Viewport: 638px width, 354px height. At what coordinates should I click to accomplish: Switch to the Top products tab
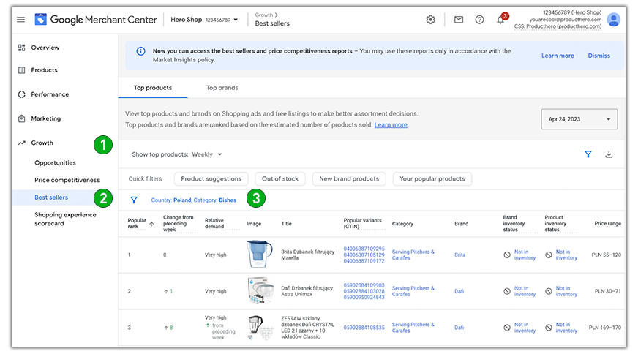[x=153, y=88]
